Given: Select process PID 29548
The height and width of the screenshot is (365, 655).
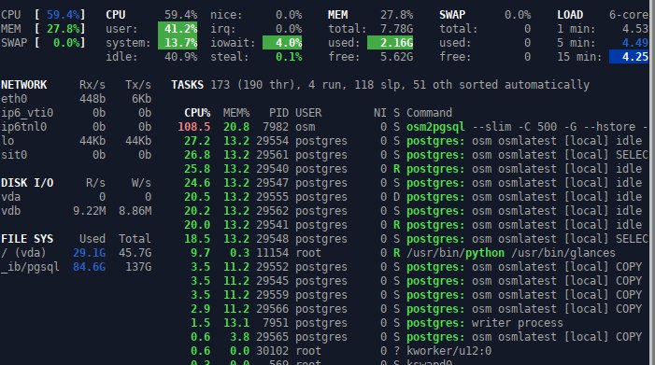Looking at the screenshot, I should tap(272, 239).
